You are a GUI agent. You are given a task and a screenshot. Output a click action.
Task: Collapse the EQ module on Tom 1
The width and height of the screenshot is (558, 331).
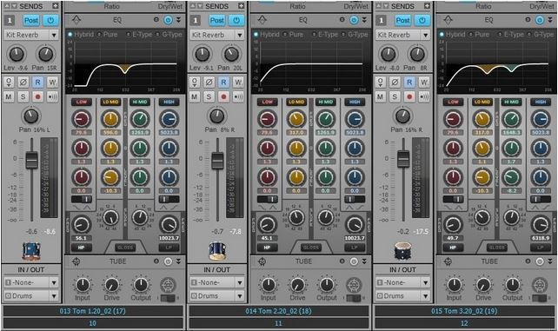(x=178, y=20)
